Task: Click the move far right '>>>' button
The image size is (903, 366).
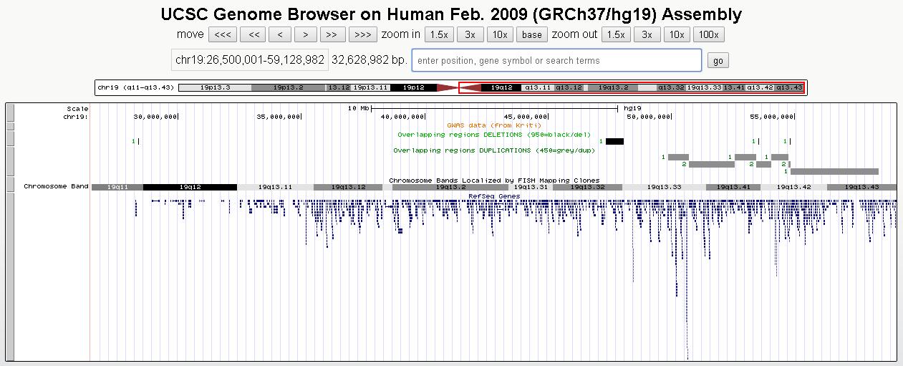Action: [362, 34]
